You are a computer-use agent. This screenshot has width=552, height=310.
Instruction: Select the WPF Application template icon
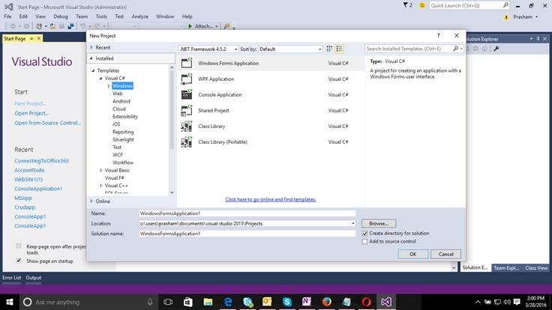tap(186, 79)
